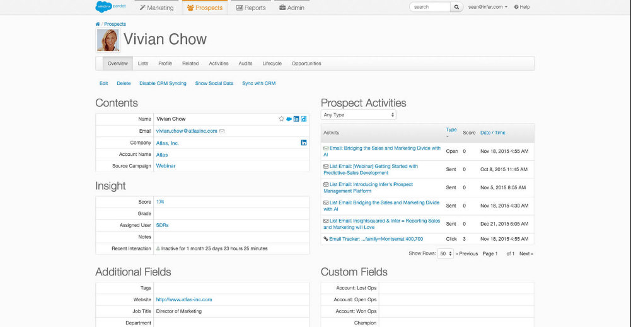Click Show Social Data

click(x=214, y=84)
